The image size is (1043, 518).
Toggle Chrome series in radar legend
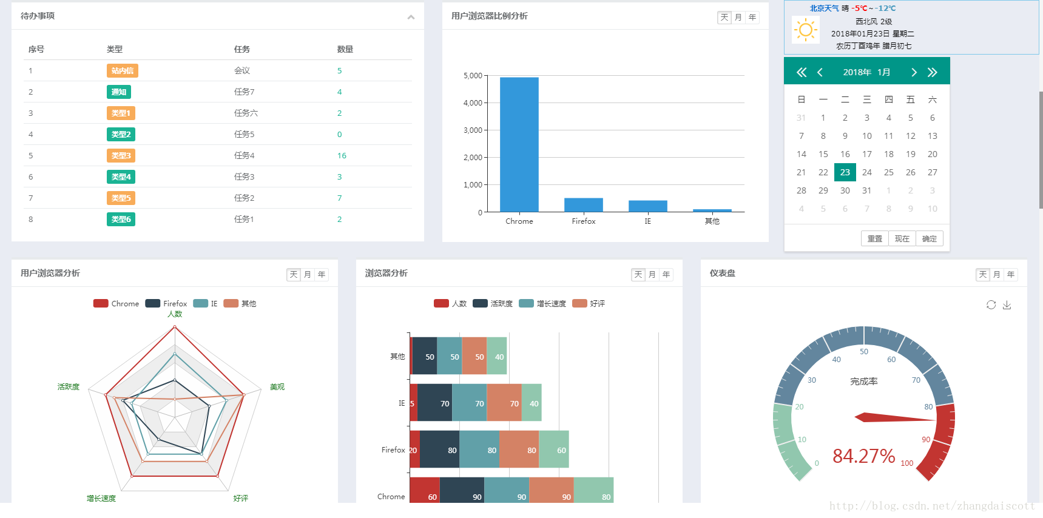click(x=116, y=303)
